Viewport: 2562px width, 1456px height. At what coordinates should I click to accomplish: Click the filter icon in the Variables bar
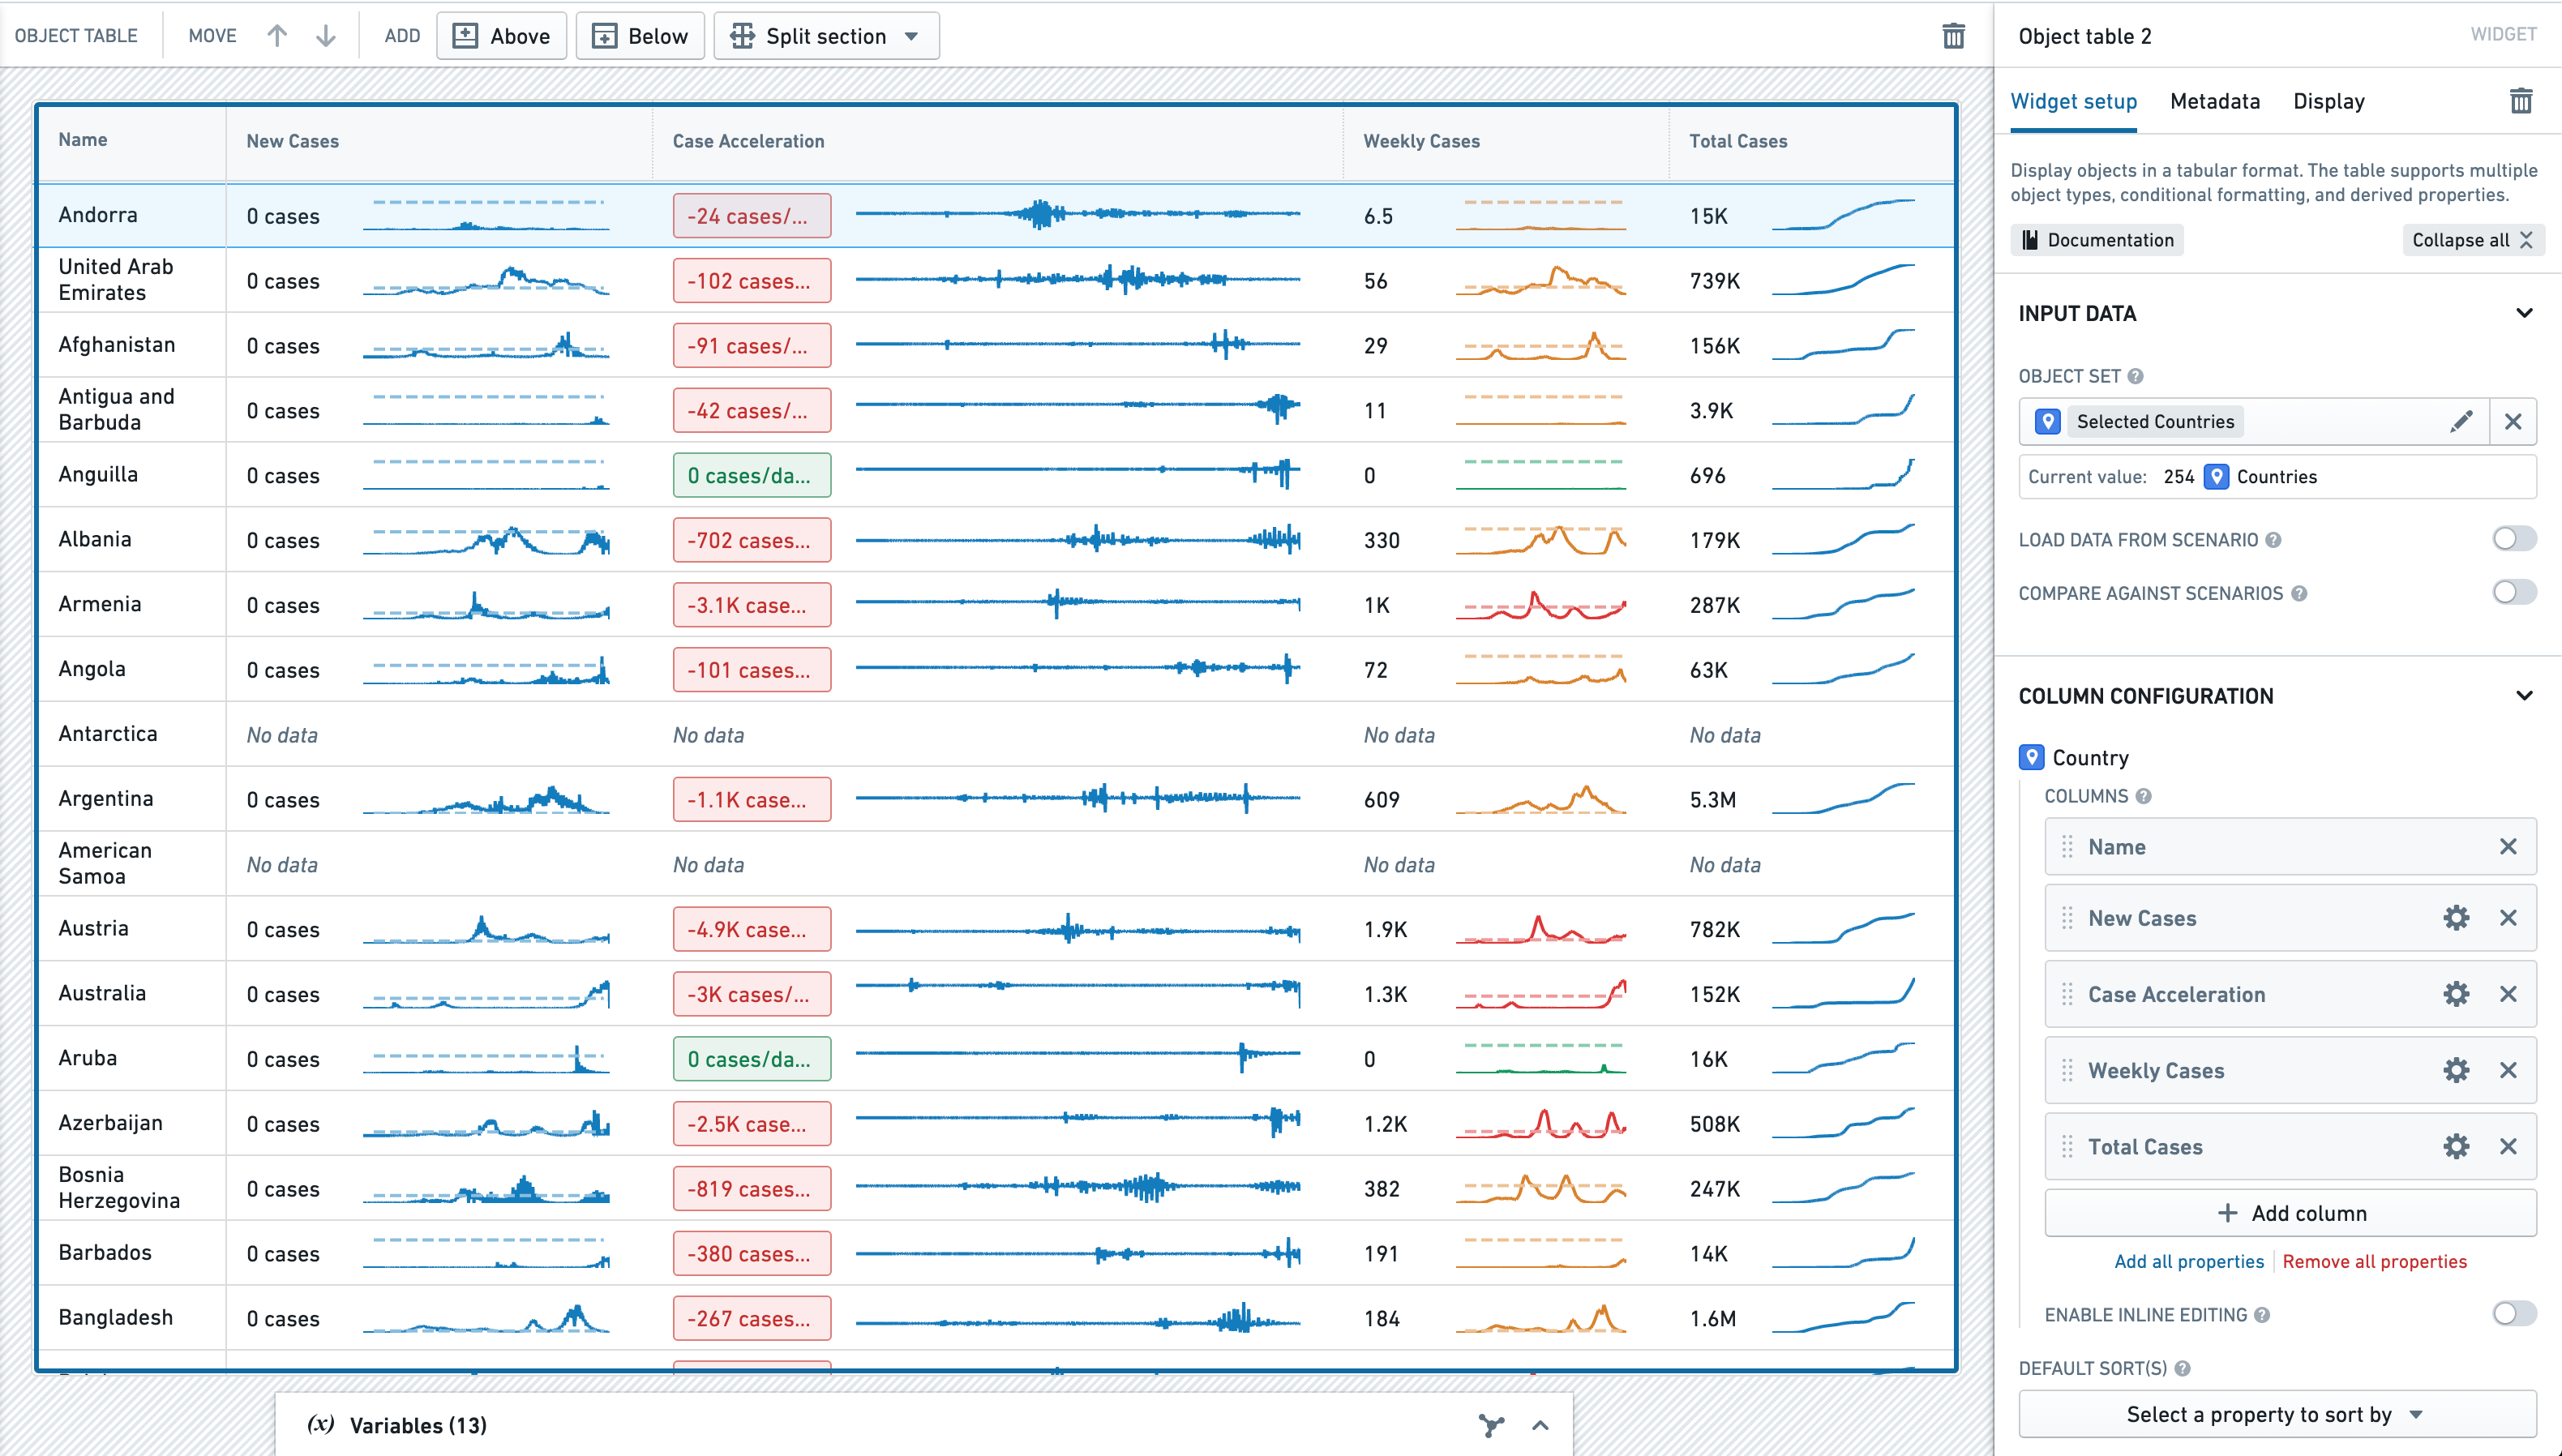click(1492, 1424)
